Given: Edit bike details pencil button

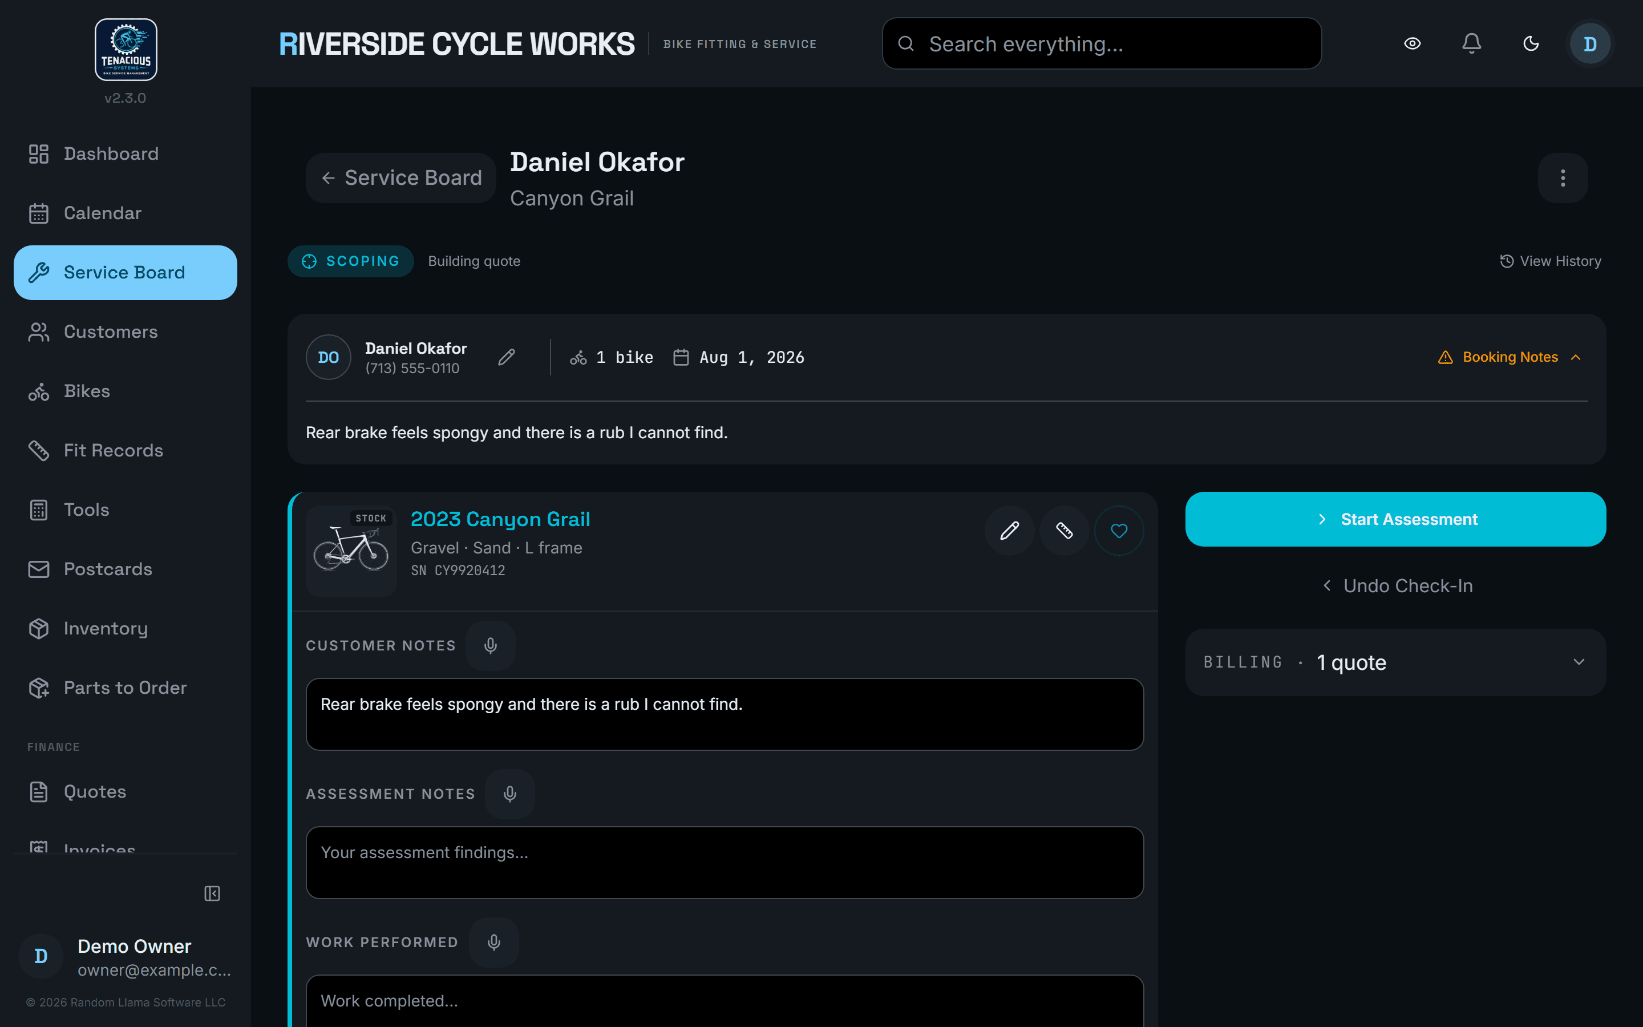Looking at the screenshot, I should 1010,531.
